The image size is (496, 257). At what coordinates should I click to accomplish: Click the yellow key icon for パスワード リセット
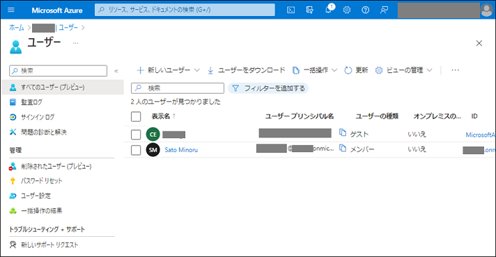coord(13,181)
